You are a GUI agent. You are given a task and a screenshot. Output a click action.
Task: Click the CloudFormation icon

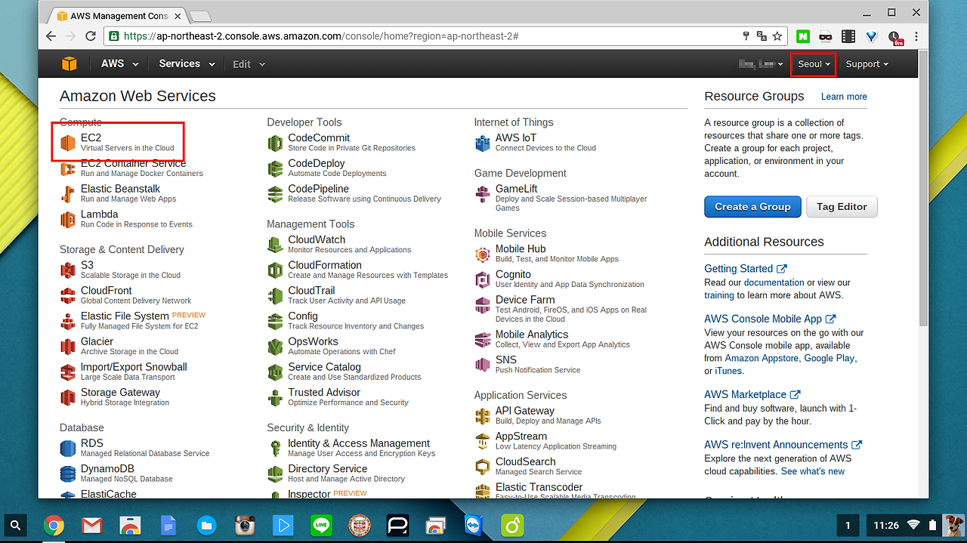tap(275, 270)
